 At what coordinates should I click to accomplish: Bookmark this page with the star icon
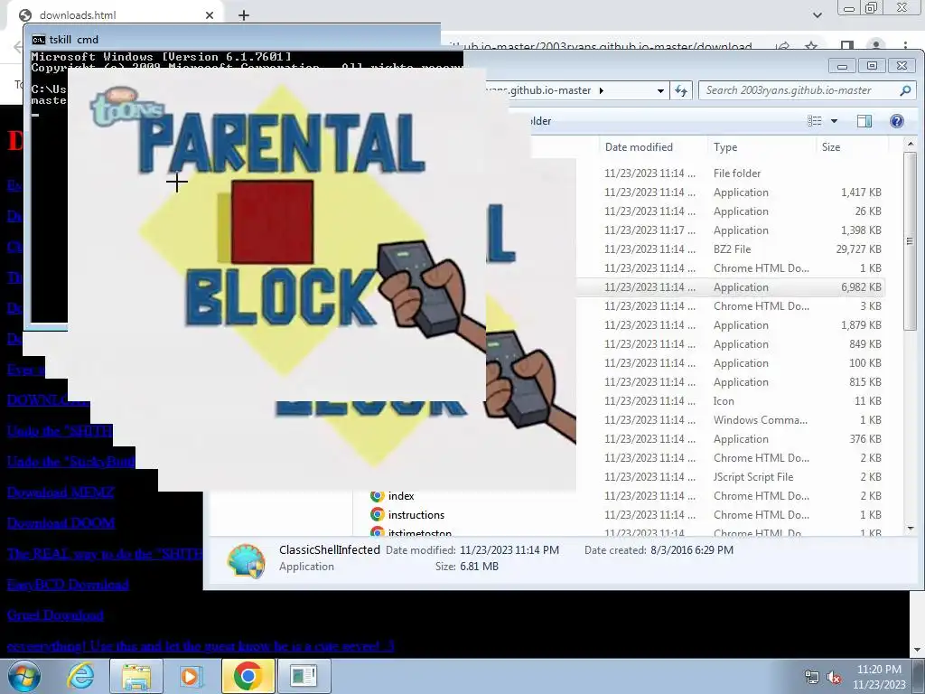tap(811, 46)
